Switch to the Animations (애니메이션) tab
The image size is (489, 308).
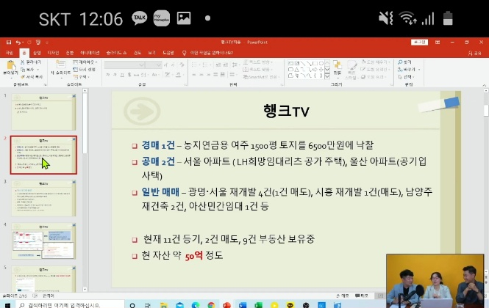pos(90,53)
